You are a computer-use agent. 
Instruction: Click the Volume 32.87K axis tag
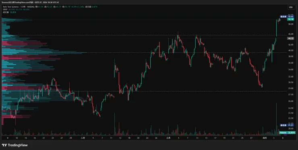[287, 133]
